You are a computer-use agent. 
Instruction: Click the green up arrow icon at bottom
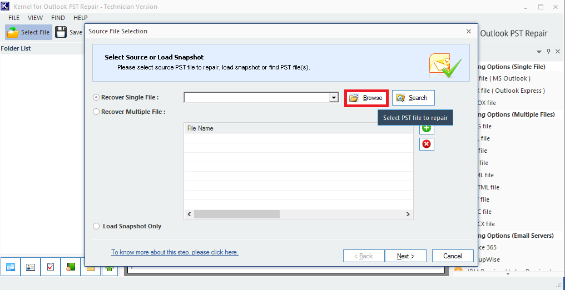click(x=110, y=269)
